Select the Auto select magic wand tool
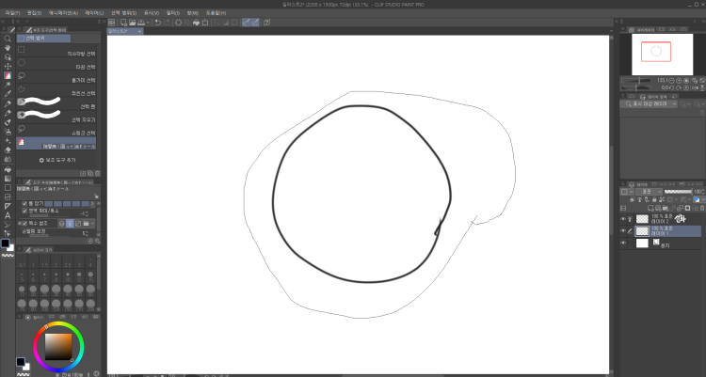Viewport: 706px width, 377px height. 8,85
